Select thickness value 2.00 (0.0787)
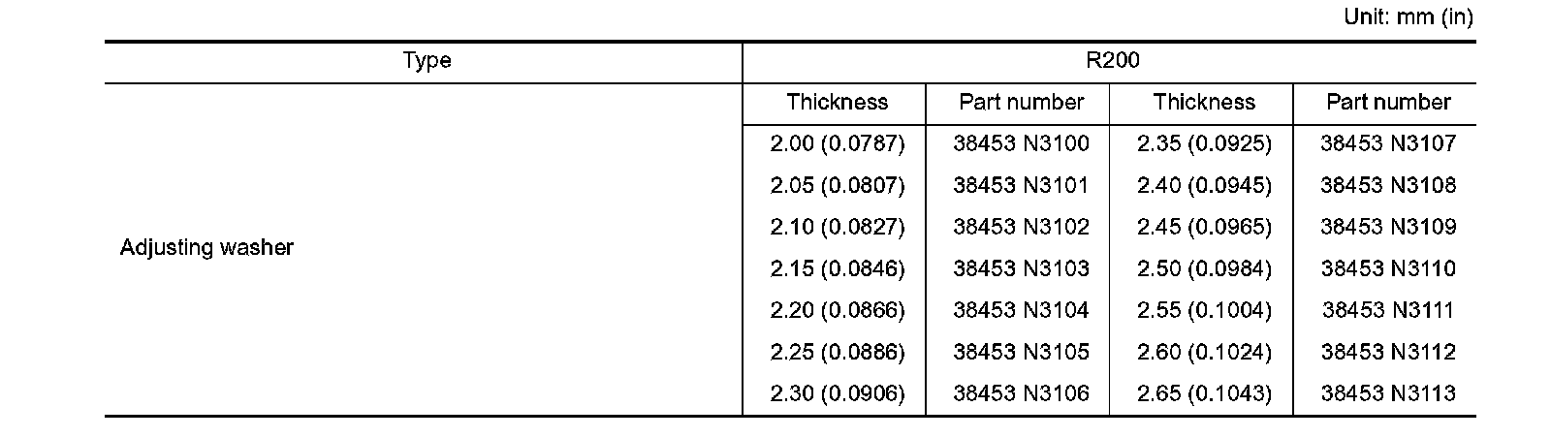Image resolution: width=1551 pixels, height=438 pixels. point(837,144)
